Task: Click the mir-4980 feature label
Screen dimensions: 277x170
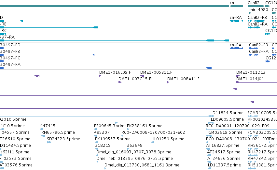Action: click(259, 10)
